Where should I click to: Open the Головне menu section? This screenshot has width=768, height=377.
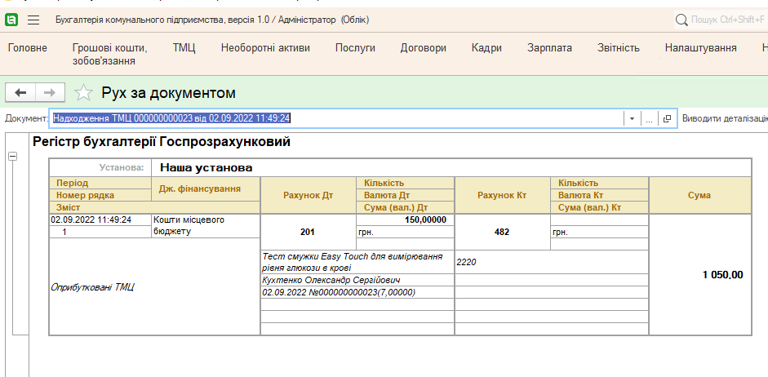click(28, 48)
